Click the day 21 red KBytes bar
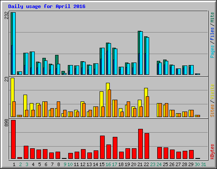217x169 pixels. click(140, 144)
